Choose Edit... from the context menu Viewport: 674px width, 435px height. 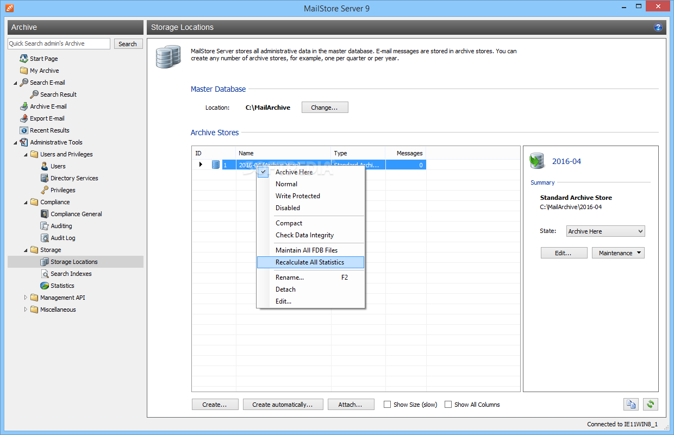point(310,301)
